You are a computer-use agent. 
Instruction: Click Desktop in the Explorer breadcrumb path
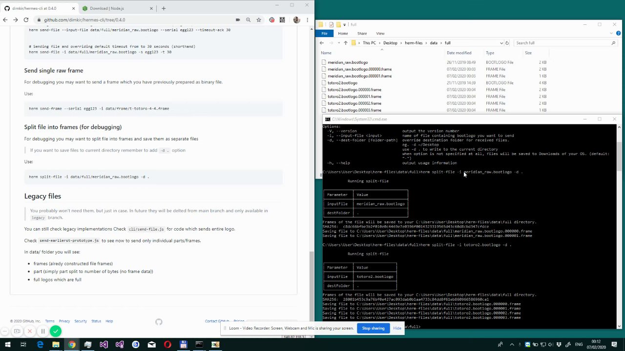390,43
